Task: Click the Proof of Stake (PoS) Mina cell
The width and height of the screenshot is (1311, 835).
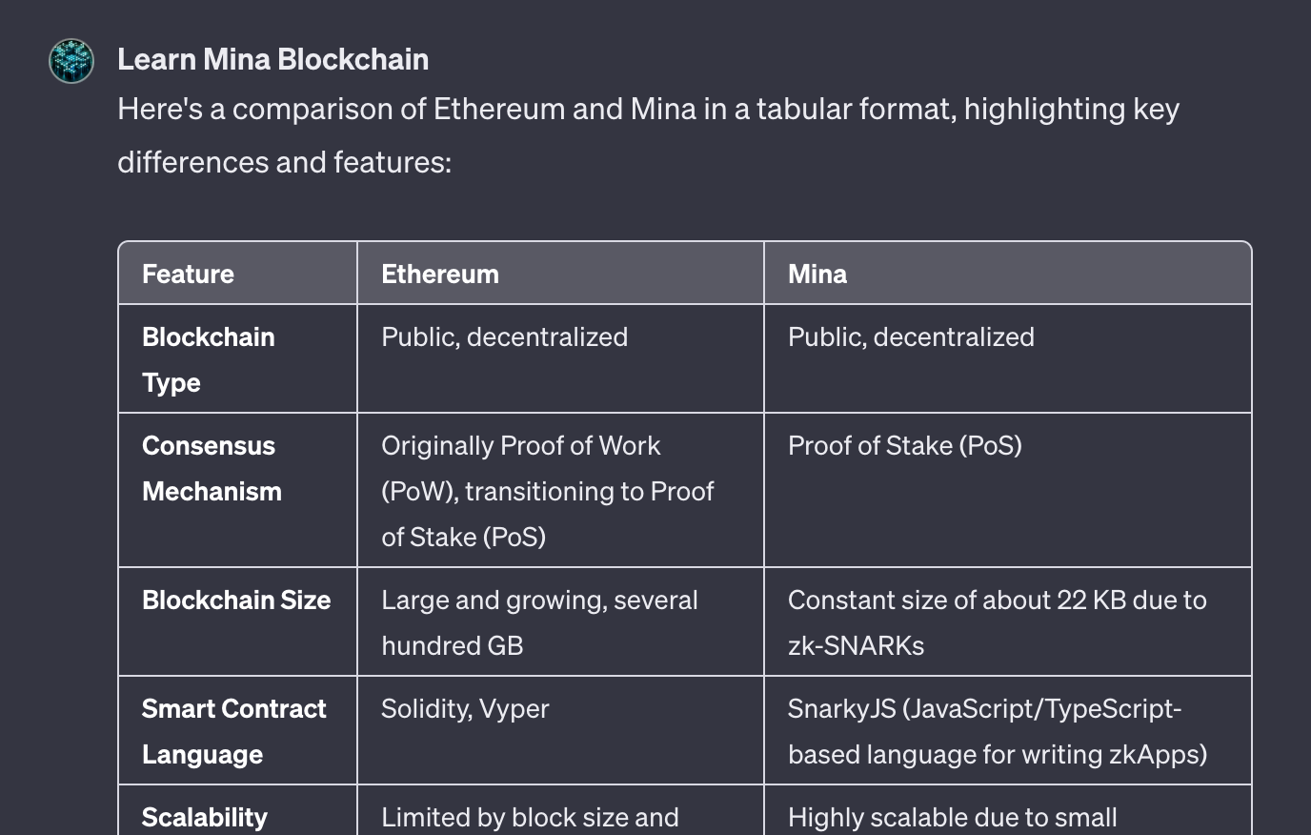Action: (x=1008, y=491)
